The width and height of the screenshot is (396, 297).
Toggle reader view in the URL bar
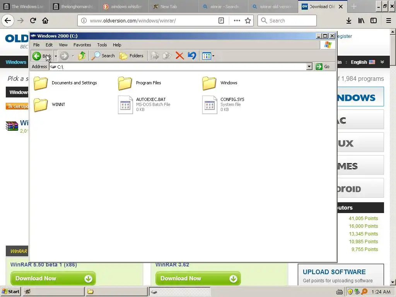[x=221, y=20]
